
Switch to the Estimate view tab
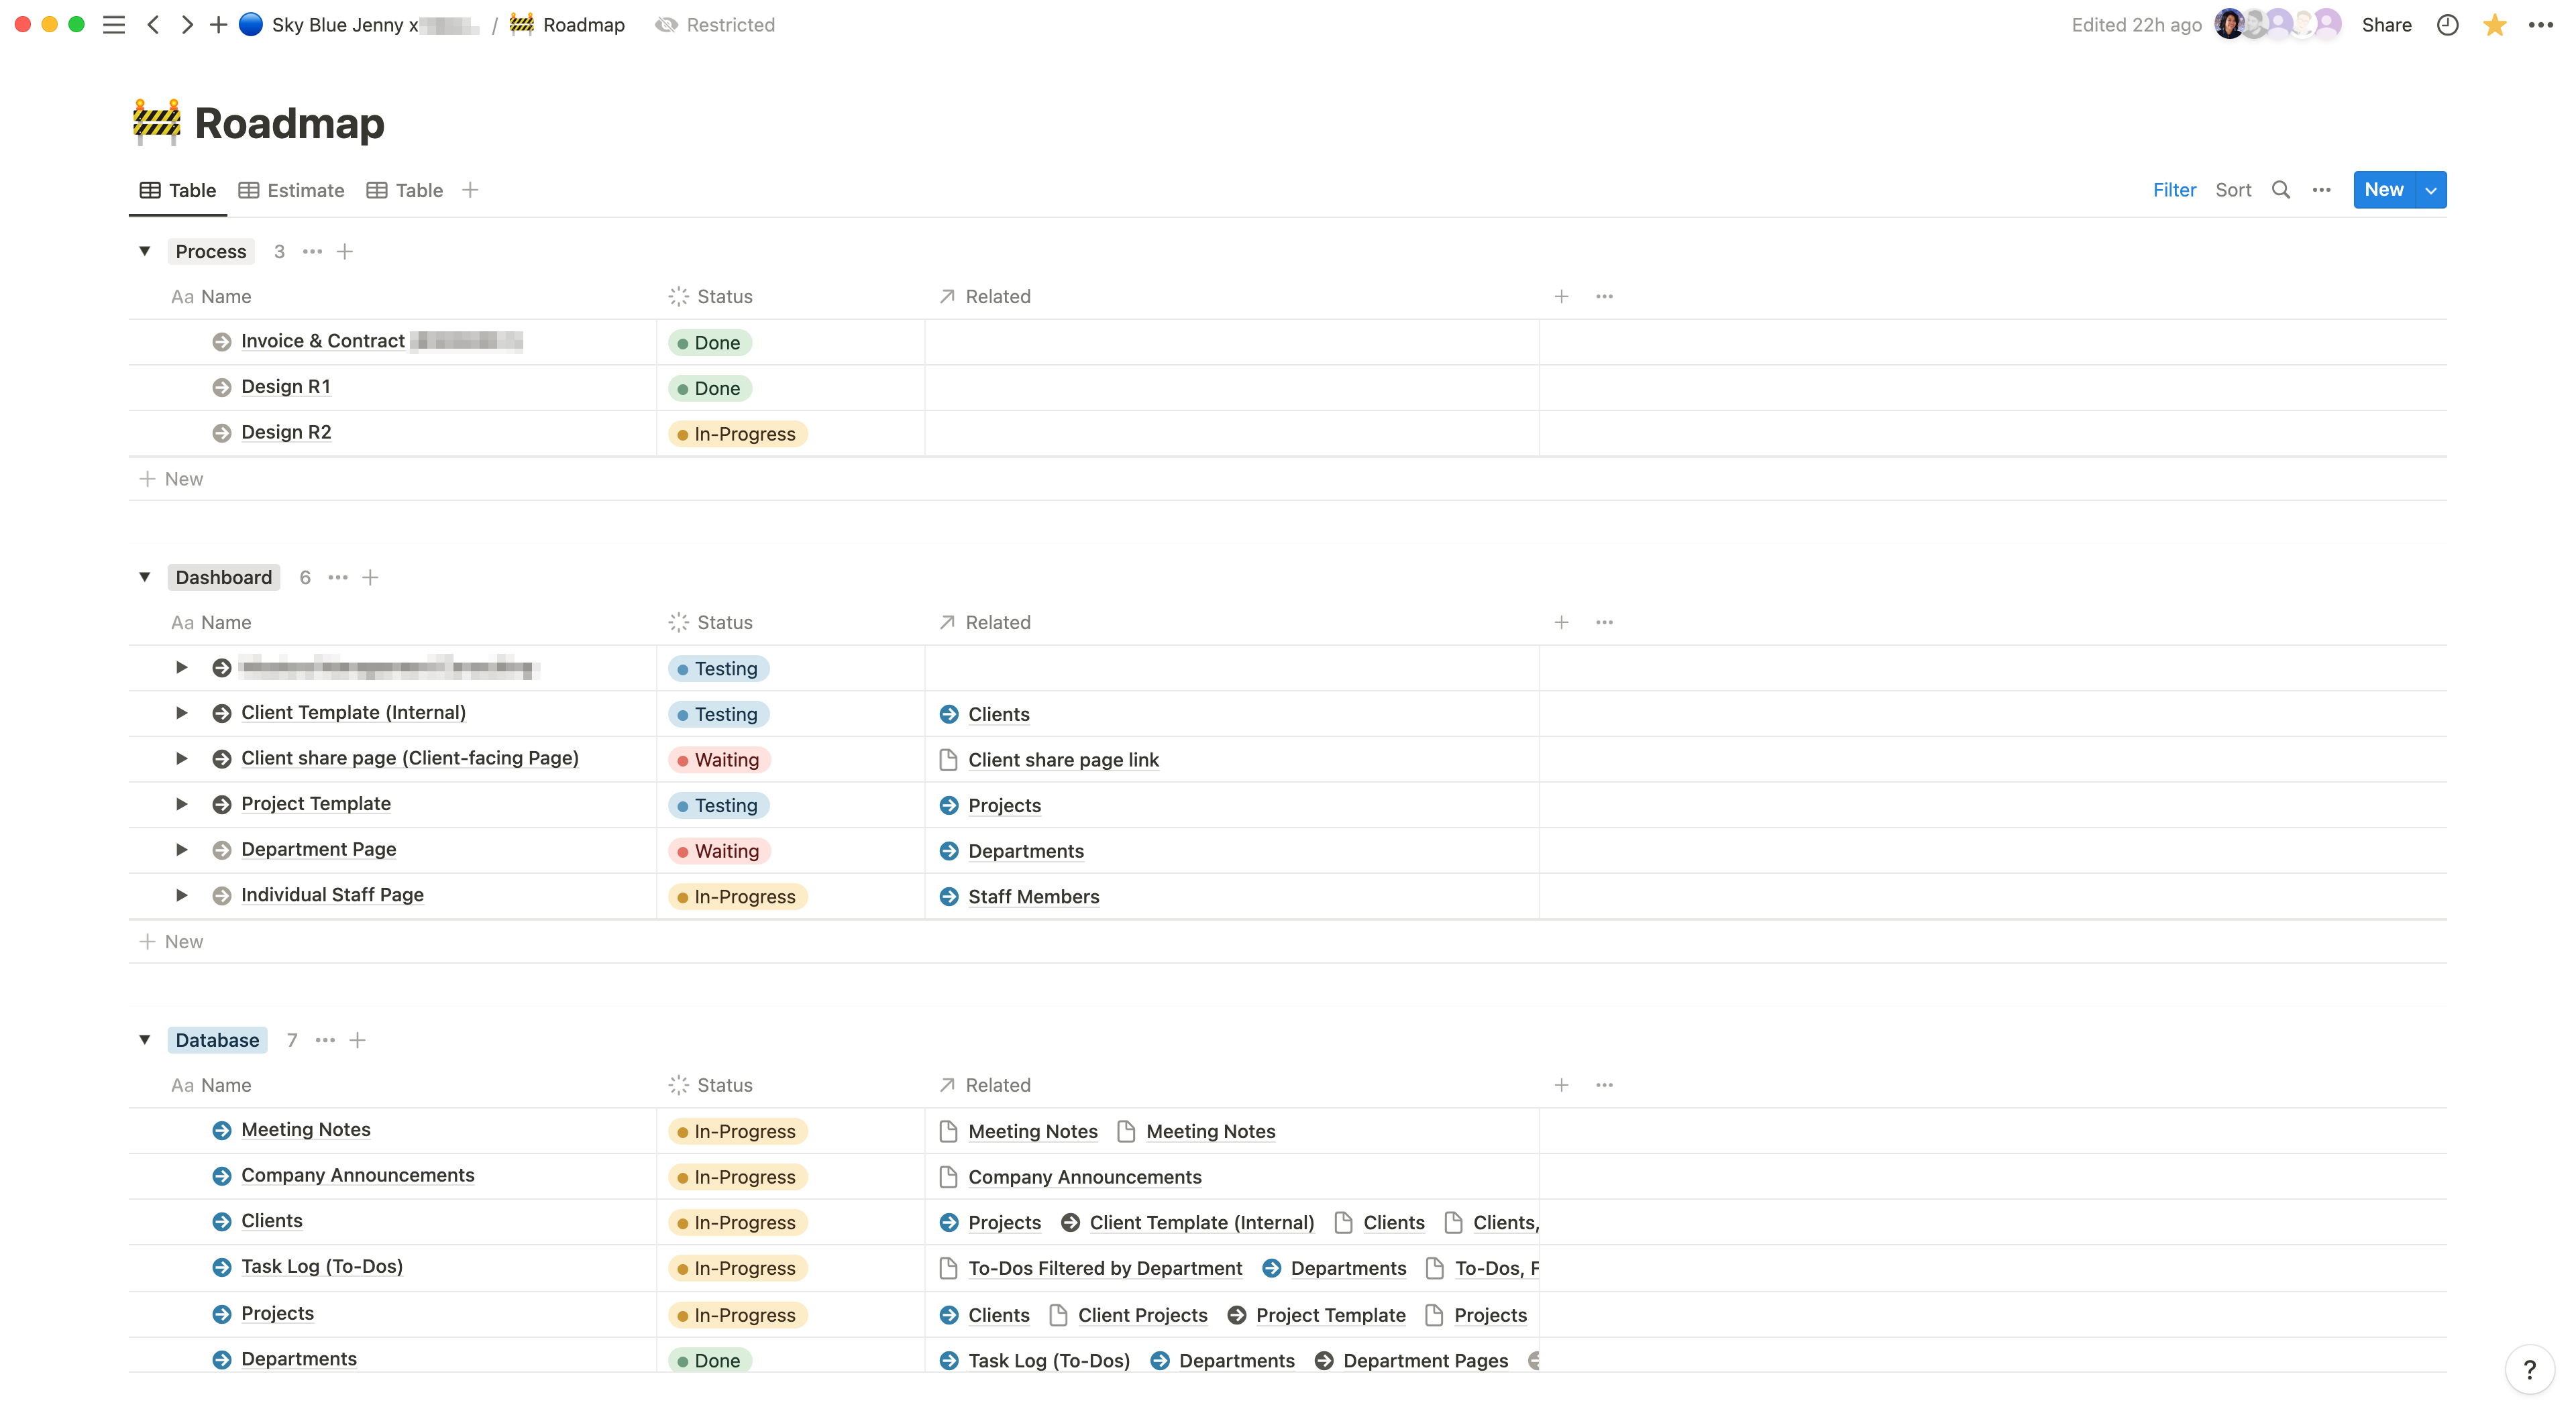292,190
